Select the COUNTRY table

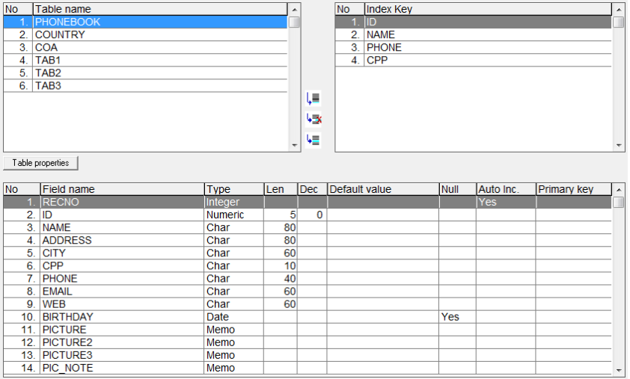point(145,35)
